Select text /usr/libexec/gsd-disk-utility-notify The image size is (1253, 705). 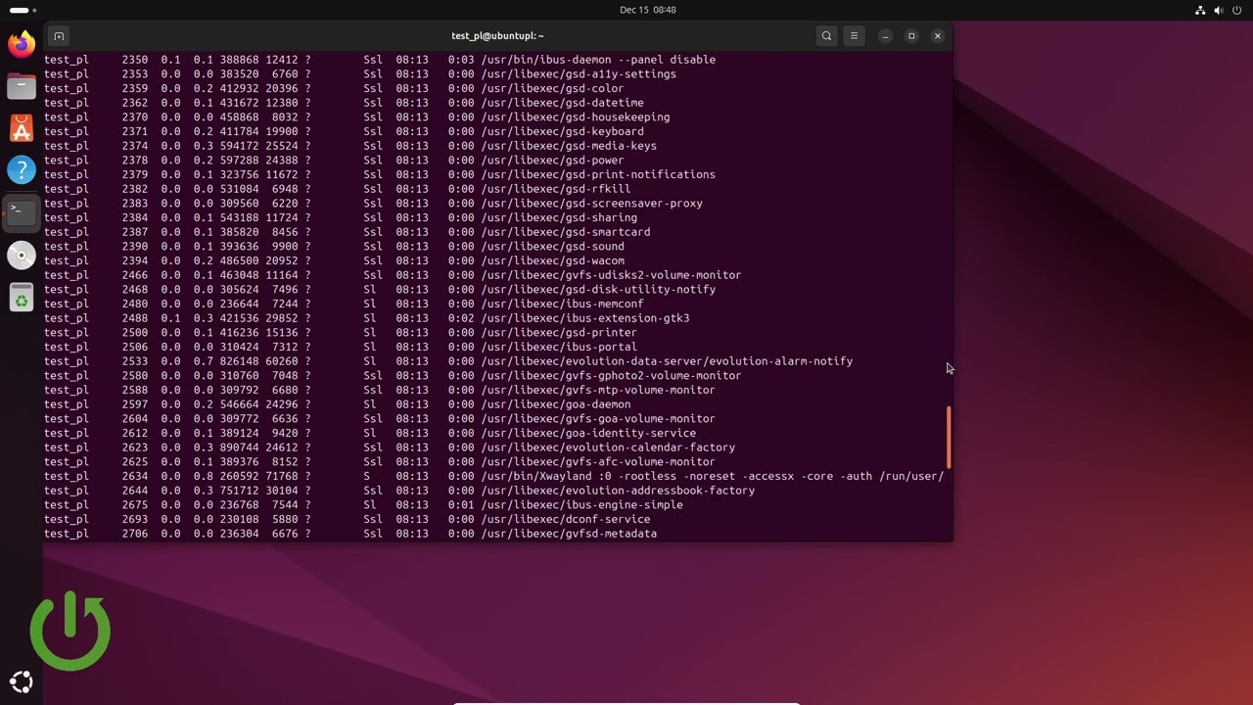coord(598,290)
